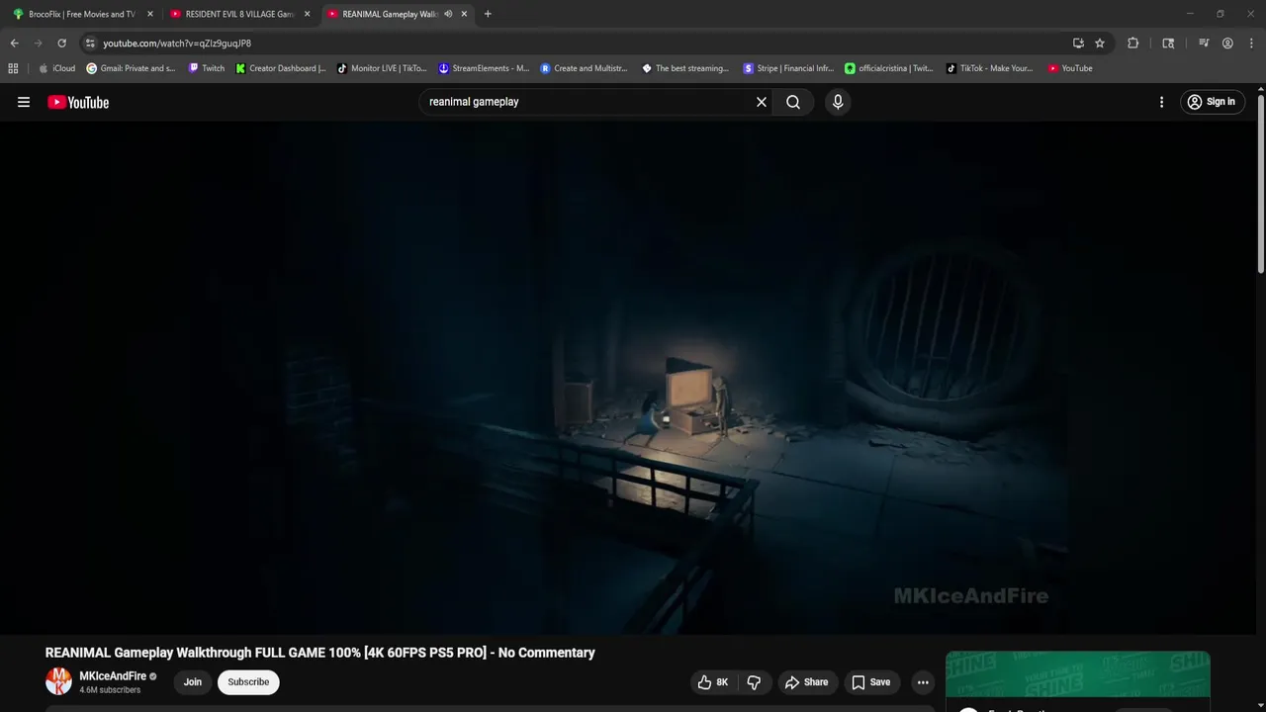Dislike the video with thumbs down
1266x712 pixels.
(754, 682)
